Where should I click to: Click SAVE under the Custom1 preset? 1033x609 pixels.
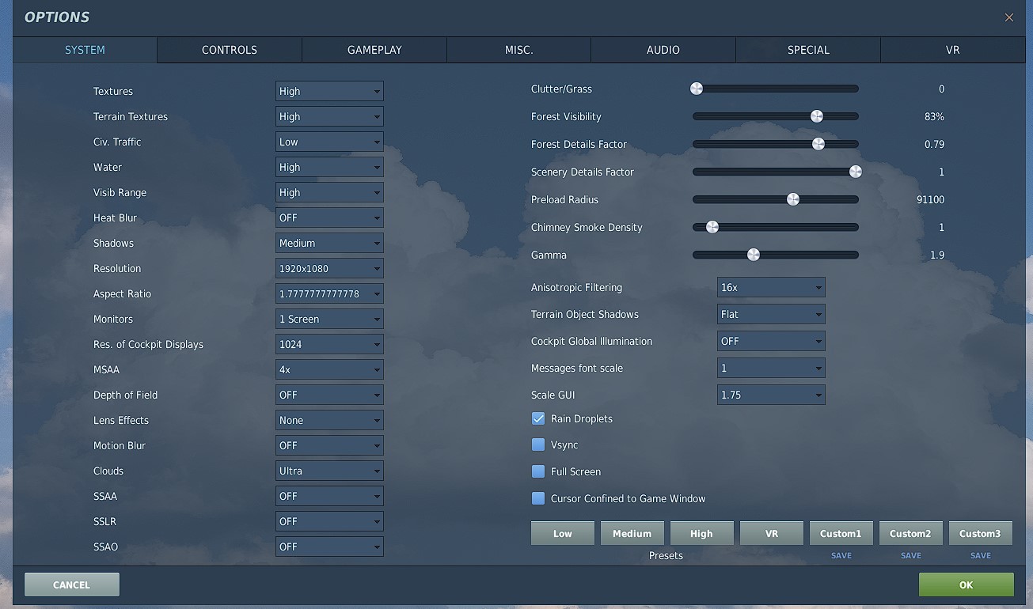pyautogui.click(x=841, y=555)
